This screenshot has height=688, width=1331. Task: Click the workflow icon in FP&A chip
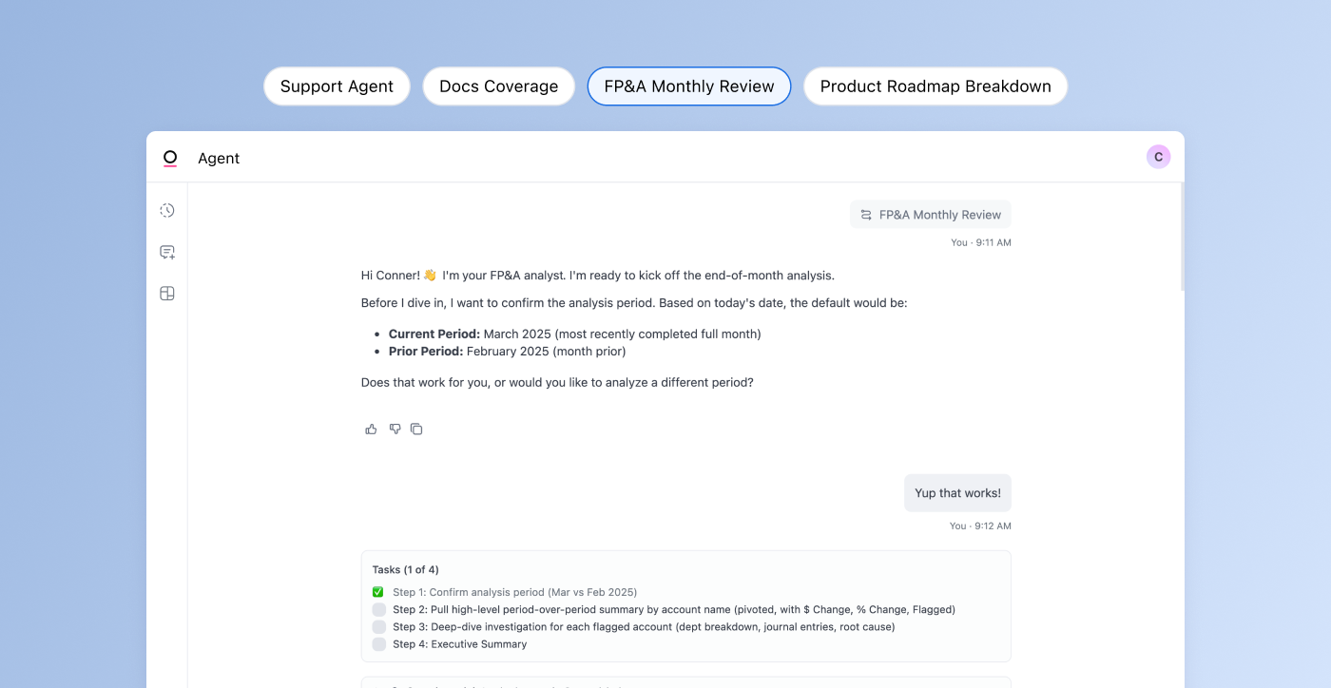tap(866, 215)
